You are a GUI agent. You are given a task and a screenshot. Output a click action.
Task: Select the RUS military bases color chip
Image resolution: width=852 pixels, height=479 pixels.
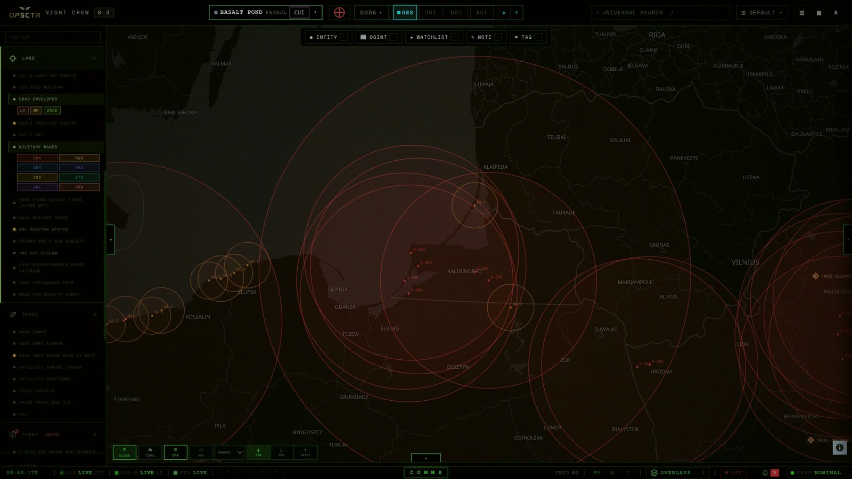[x=79, y=158]
